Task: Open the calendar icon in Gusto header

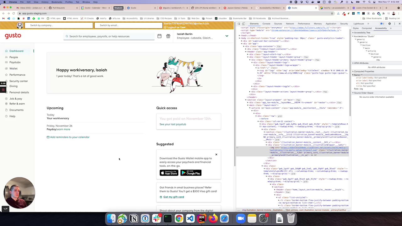Action: coord(159,36)
